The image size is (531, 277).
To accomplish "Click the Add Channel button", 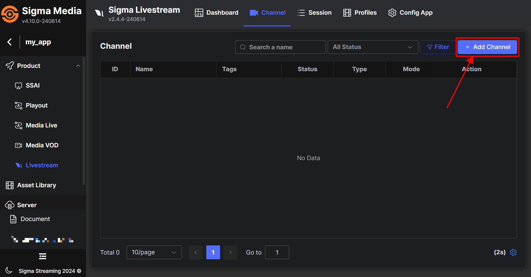I will pos(487,47).
